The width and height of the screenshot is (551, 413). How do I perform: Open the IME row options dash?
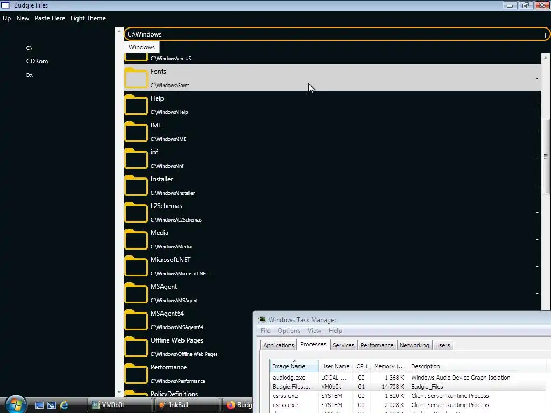pos(537,132)
